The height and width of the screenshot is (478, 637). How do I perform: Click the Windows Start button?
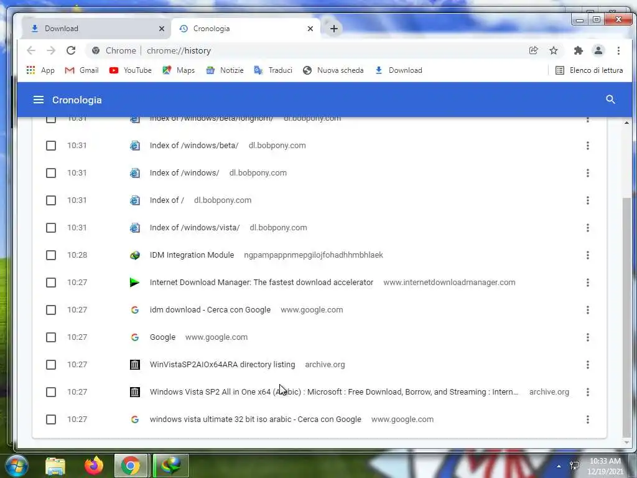click(x=16, y=466)
